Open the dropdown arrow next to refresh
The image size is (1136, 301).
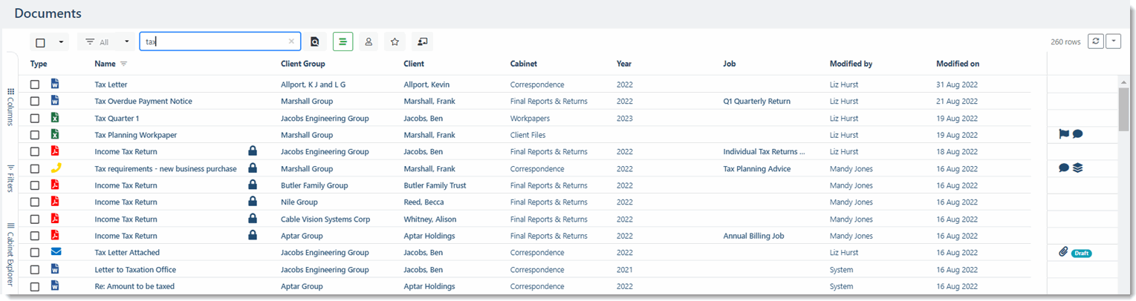click(1113, 42)
